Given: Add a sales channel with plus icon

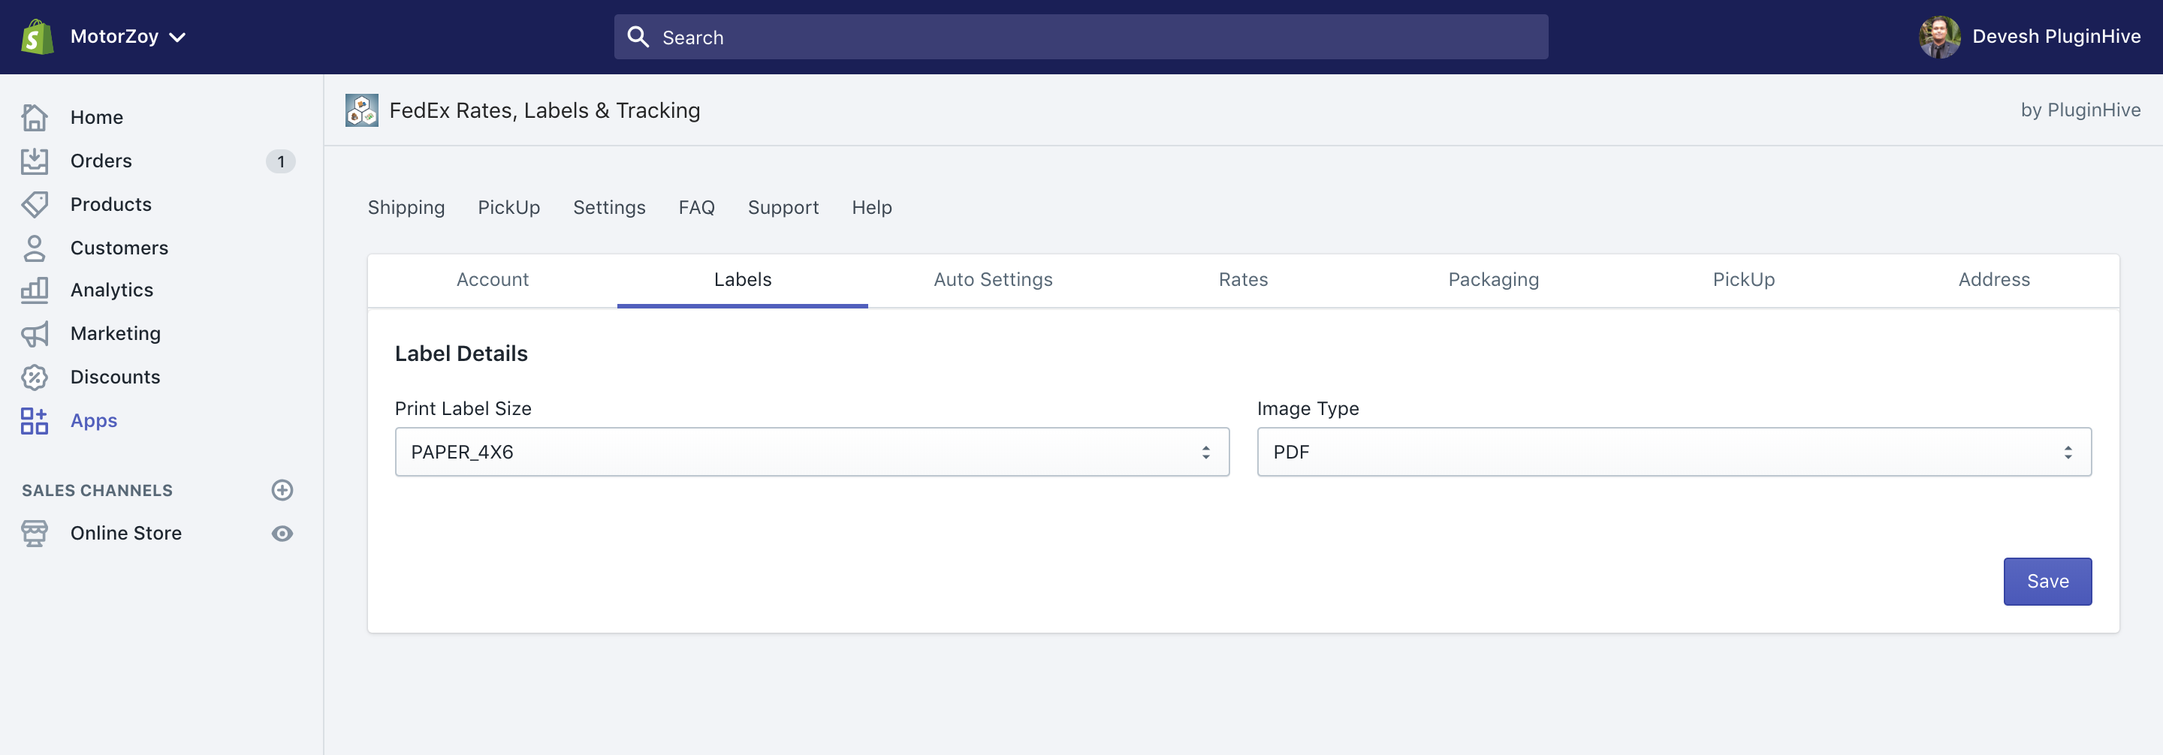Looking at the screenshot, I should click(x=282, y=490).
